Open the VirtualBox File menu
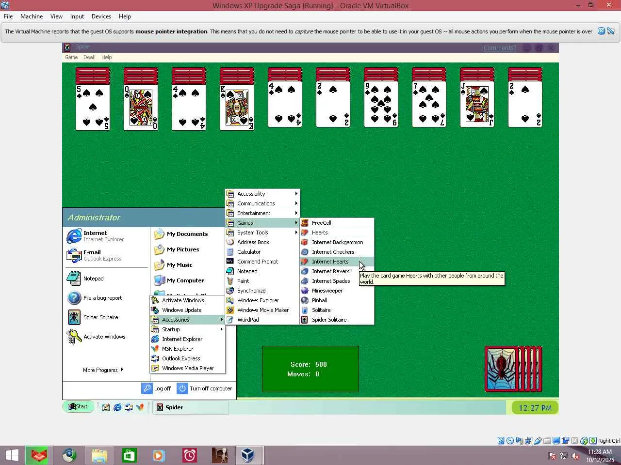 pyautogui.click(x=8, y=16)
